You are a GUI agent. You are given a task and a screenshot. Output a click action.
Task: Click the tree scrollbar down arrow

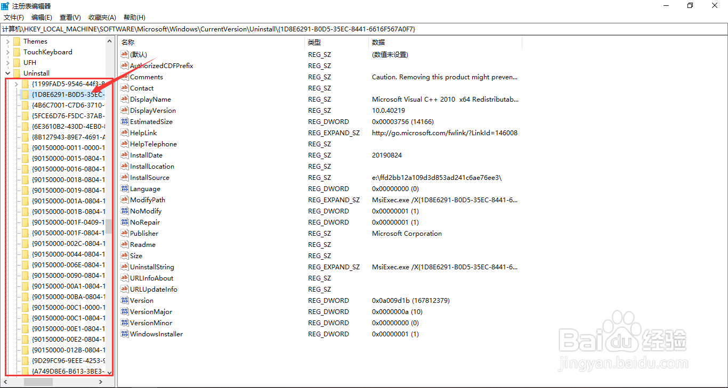coord(109,373)
